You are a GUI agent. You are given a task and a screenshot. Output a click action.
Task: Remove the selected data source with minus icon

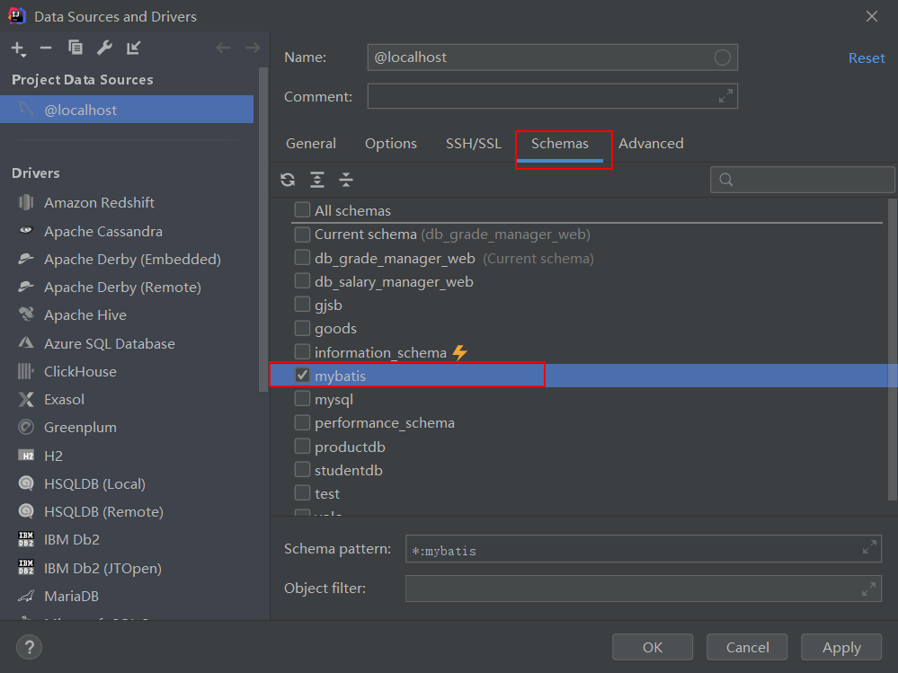[x=46, y=49]
